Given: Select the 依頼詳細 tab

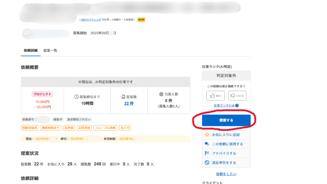Looking at the screenshot, I should click(31, 50).
